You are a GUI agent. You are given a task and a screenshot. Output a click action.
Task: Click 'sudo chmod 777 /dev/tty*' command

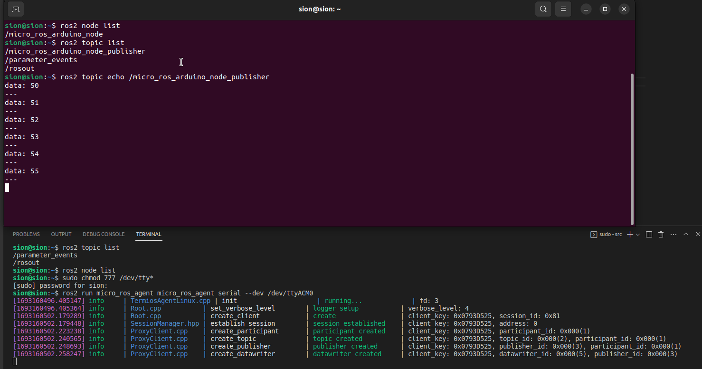pos(108,278)
